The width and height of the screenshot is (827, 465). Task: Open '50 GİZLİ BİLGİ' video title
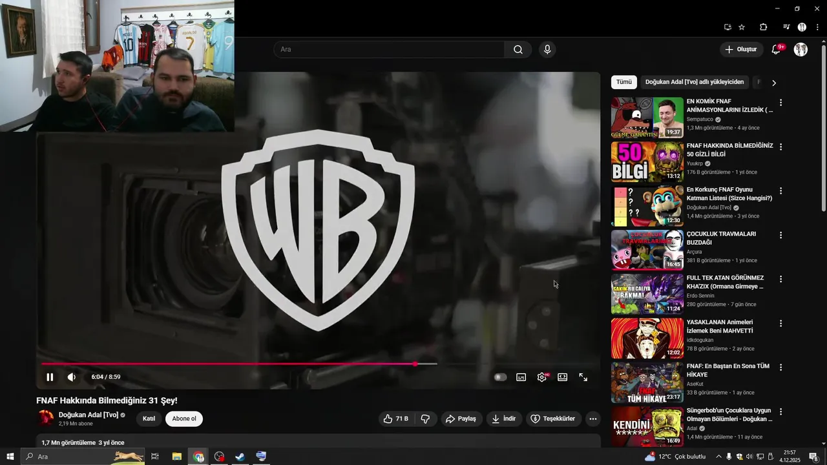pos(729,150)
